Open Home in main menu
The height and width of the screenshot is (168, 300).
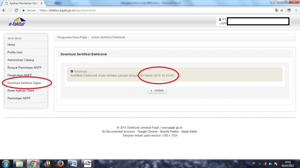26,45
